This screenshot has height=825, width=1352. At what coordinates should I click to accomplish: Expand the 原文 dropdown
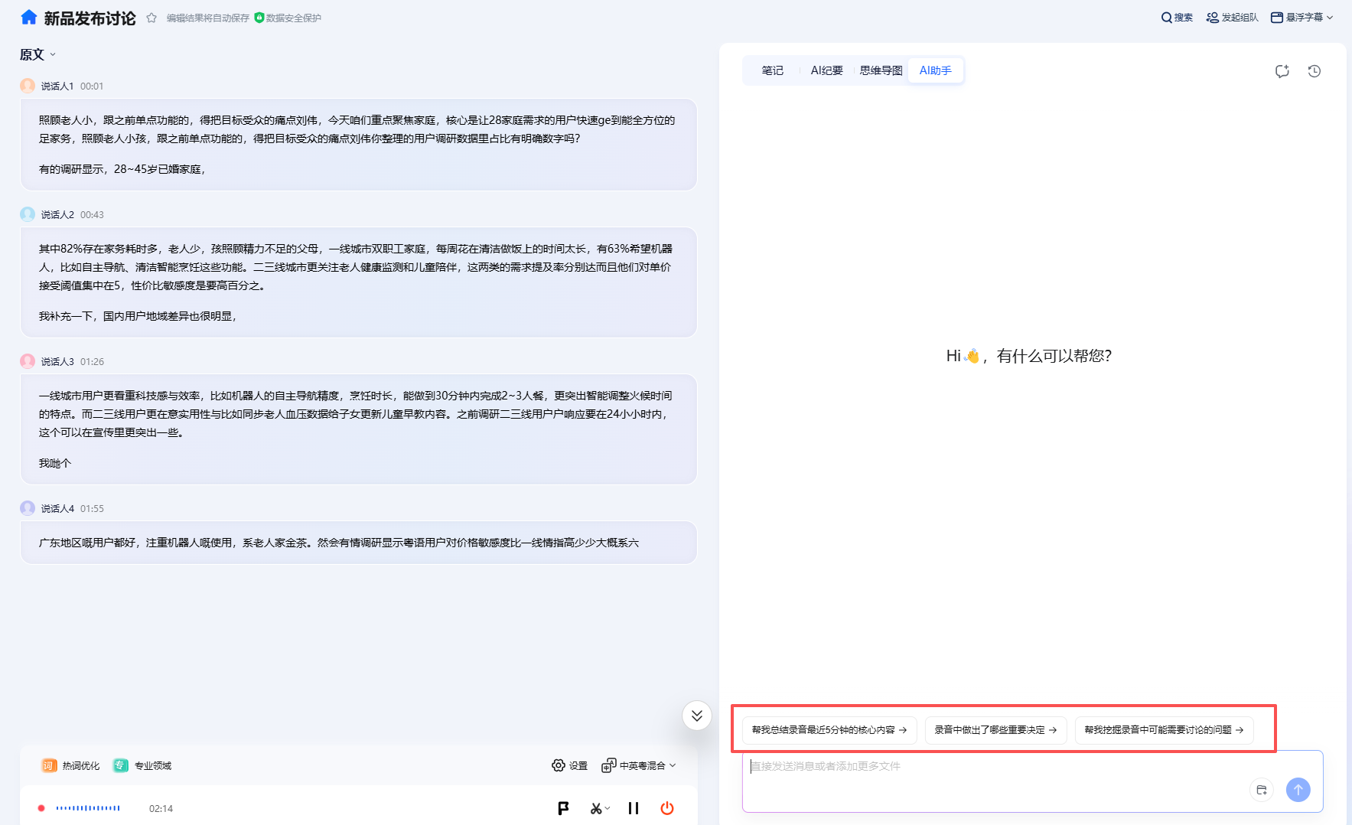[x=37, y=54]
